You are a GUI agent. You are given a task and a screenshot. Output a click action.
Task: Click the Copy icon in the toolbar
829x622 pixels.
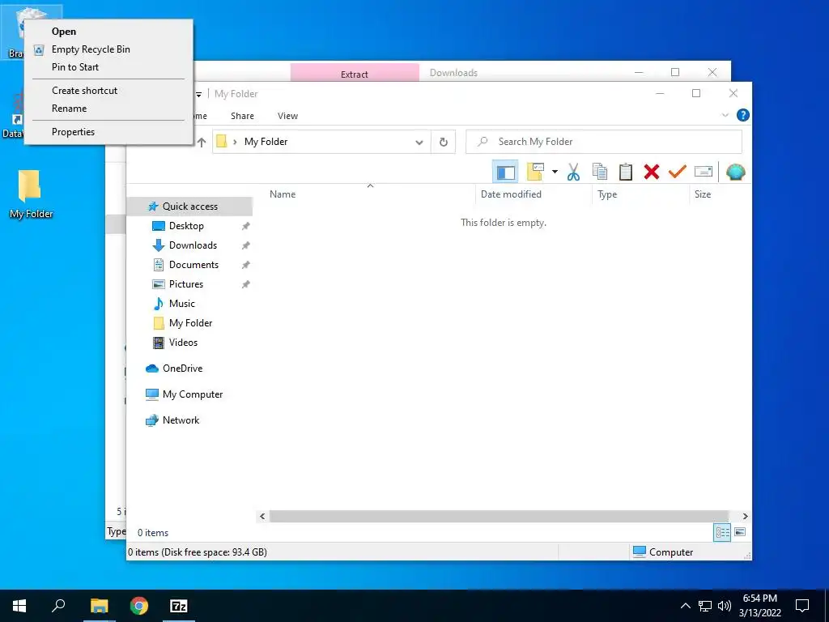[600, 172]
